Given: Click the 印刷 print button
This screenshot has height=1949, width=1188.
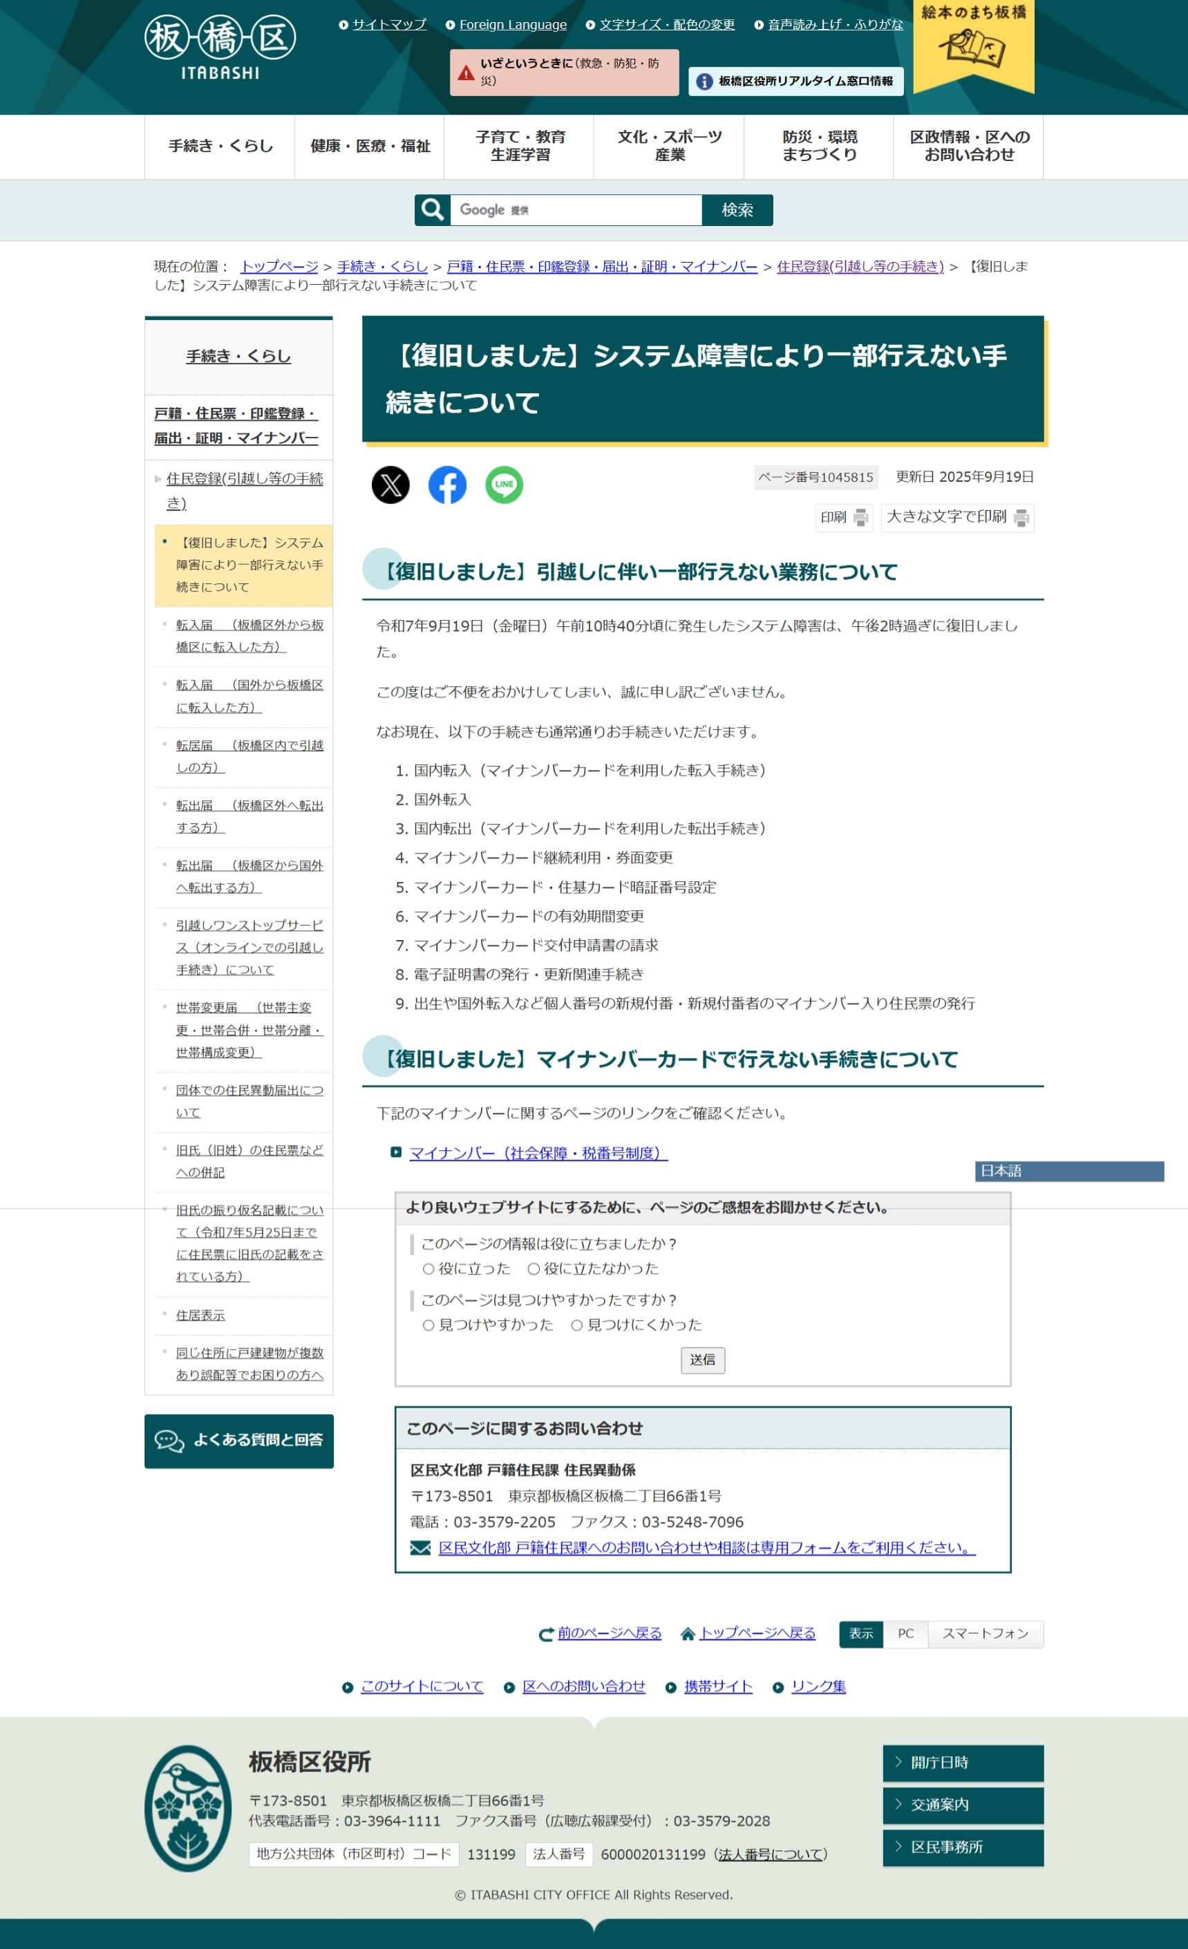Looking at the screenshot, I should click(x=844, y=517).
